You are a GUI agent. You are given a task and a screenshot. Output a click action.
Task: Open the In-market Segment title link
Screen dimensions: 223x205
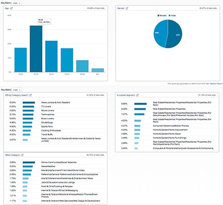pyautogui.click(x=126, y=95)
